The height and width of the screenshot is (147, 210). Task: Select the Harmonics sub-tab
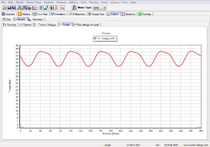point(36,19)
